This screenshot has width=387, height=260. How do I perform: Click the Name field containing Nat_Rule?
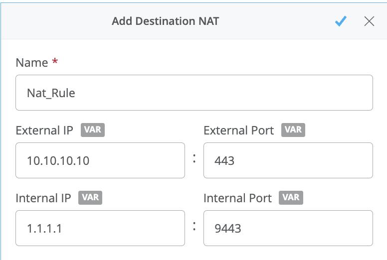point(194,93)
